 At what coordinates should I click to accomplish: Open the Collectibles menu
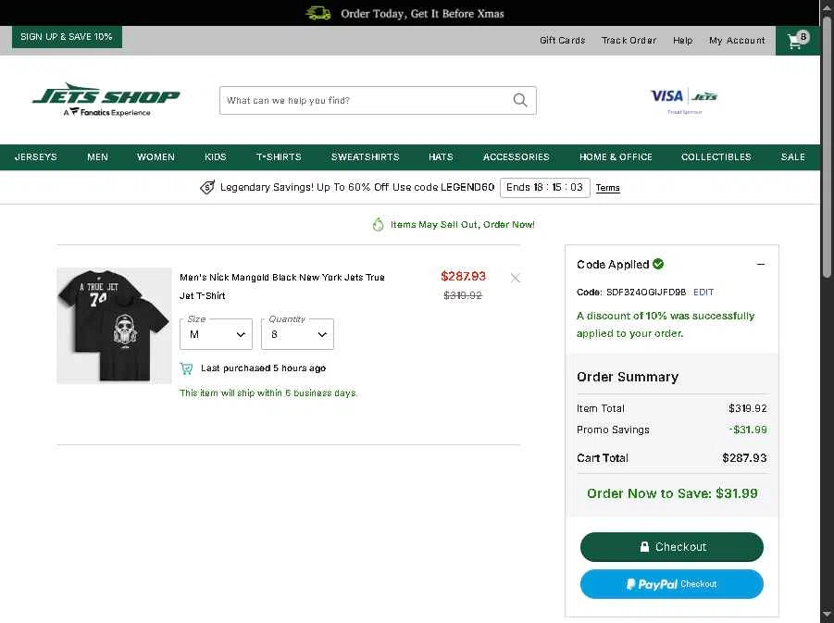pos(716,157)
